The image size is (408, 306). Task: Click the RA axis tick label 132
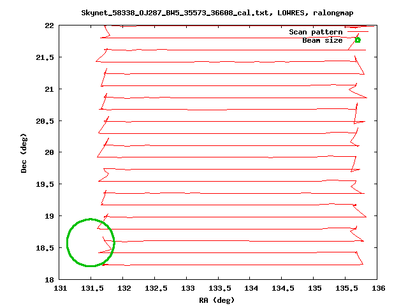(x=124, y=288)
